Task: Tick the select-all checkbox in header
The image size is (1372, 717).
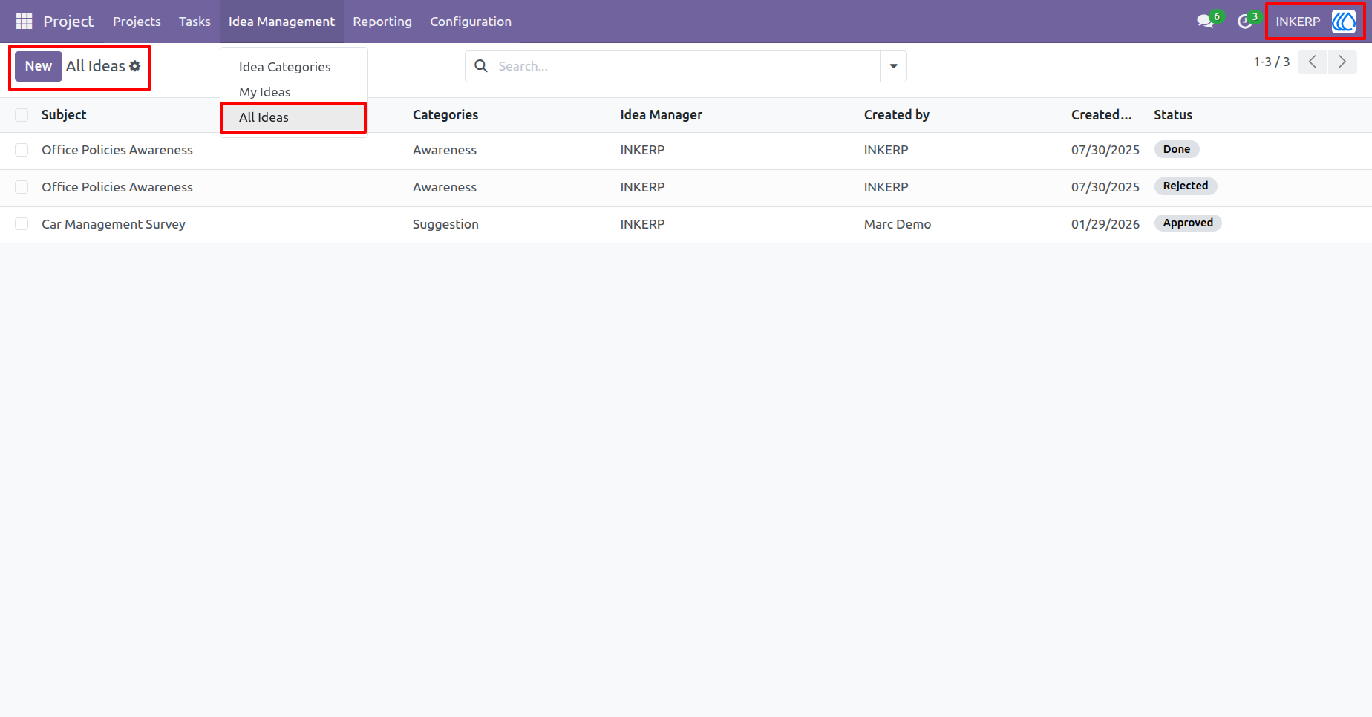Action: click(22, 115)
